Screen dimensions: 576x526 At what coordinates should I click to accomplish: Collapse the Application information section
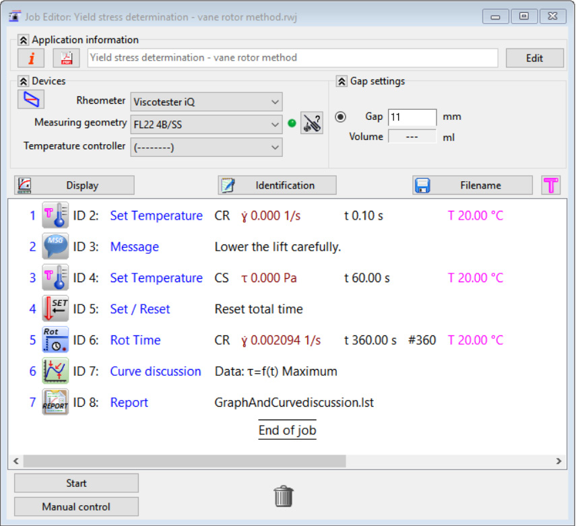coord(24,40)
